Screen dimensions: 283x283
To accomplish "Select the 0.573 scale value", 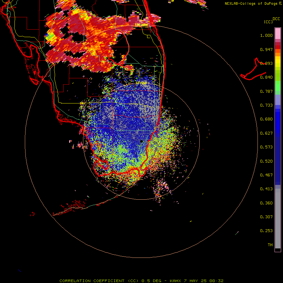I will click(x=266, y=147).
